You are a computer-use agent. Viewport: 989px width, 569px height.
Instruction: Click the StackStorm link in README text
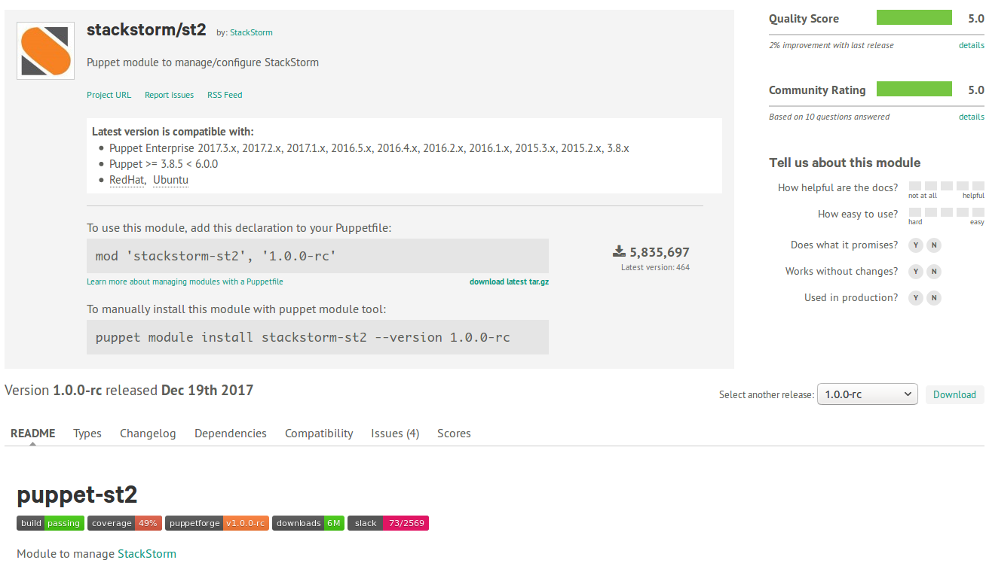pos(147,553)
